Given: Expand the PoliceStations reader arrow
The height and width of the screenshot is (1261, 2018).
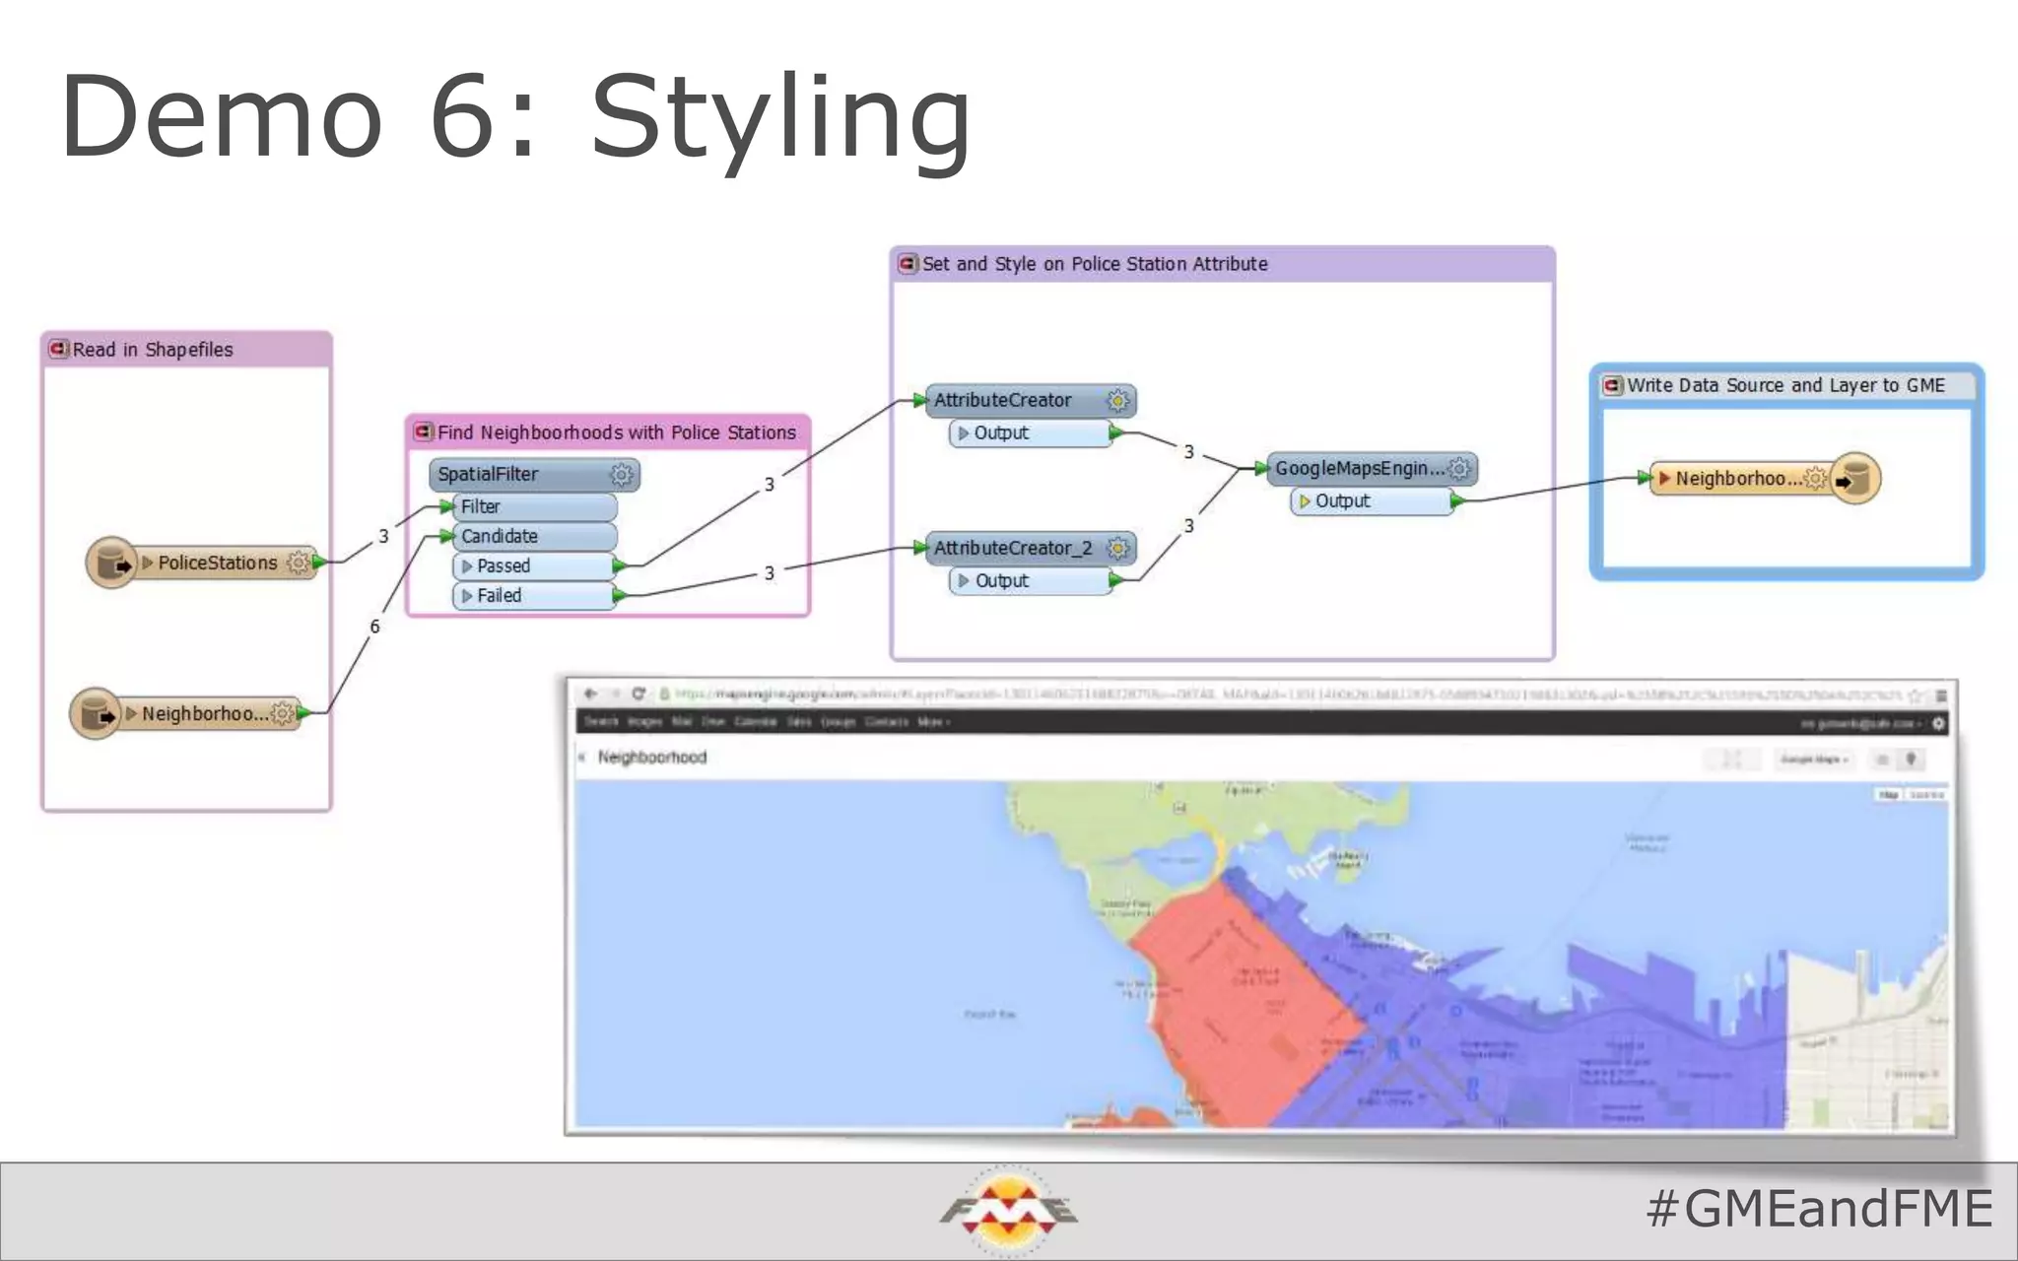Looking at the screenshot, I should pos(148,563).
